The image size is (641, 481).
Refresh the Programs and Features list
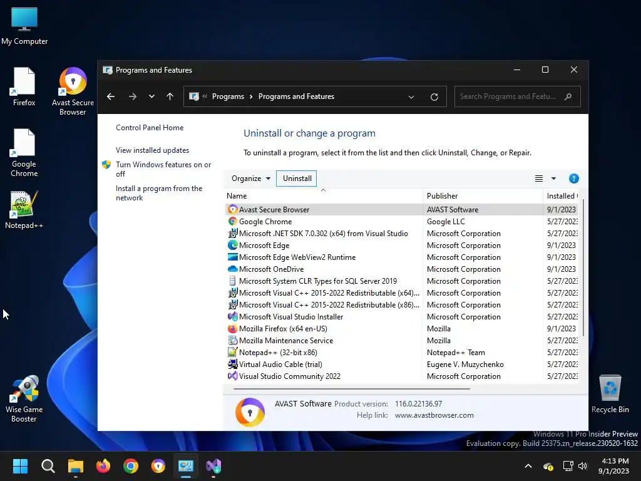coord(434,97)
